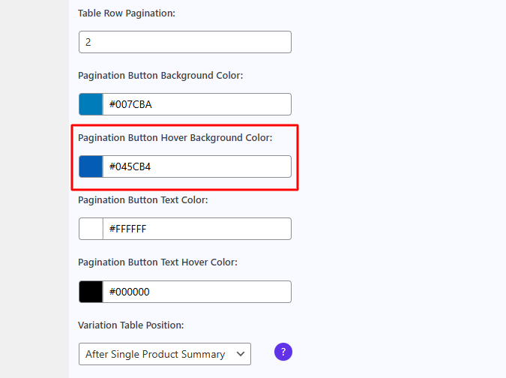Click the chevron arrow of the position dropdown
Image resolution: width=506 pixels, height=378 pixels.
240,354
